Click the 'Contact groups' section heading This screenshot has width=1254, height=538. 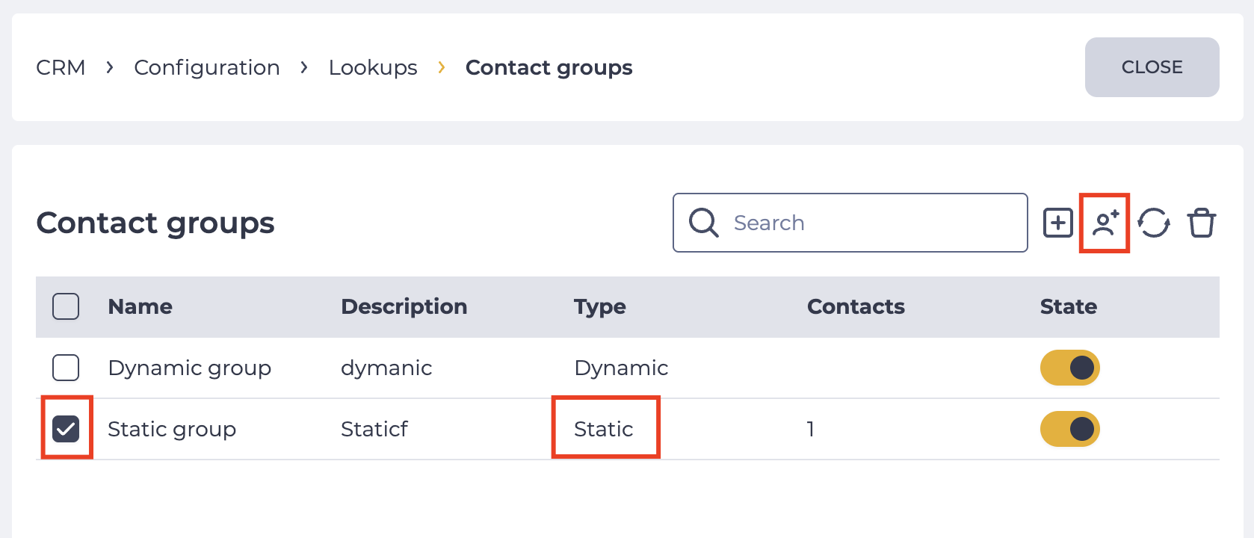(155, 223)
